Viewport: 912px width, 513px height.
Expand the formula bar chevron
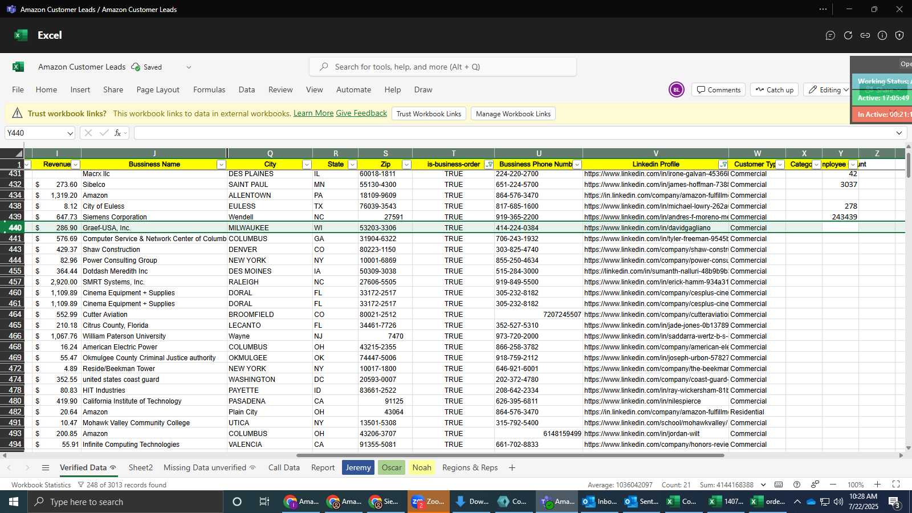coord(899,133)
